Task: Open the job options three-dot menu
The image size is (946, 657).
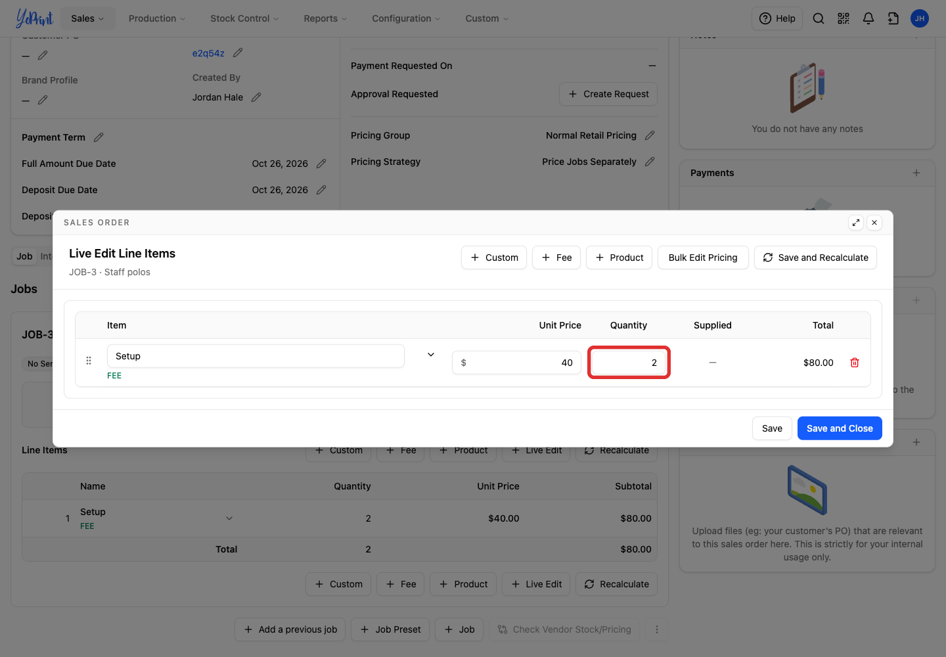Action: [657, 629]
